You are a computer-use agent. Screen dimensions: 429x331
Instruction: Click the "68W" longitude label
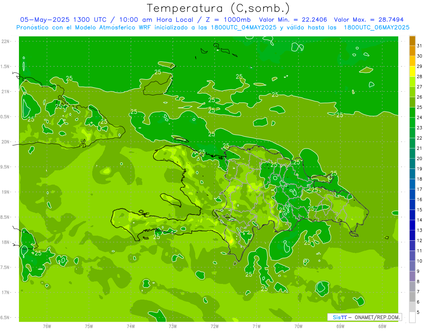pos(382,326)
